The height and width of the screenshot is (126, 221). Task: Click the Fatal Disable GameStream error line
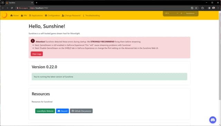tap(97, 48)
